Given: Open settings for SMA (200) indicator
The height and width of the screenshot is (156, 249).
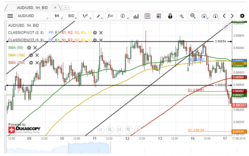Looking at the screenshot, I should pyautogui.click(x=31, y=63).
